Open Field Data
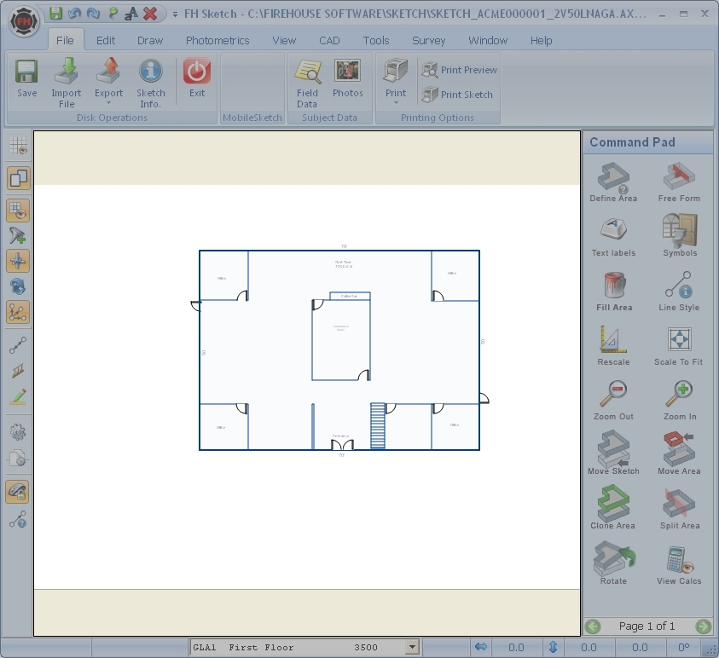Viewport: 719px width, 658px height. (307, 84)
